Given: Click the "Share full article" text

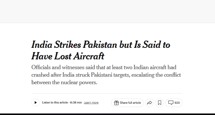Looking at the screenshot, I should [130, 103].
